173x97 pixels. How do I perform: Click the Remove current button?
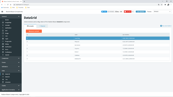click(x=34, y=31)
